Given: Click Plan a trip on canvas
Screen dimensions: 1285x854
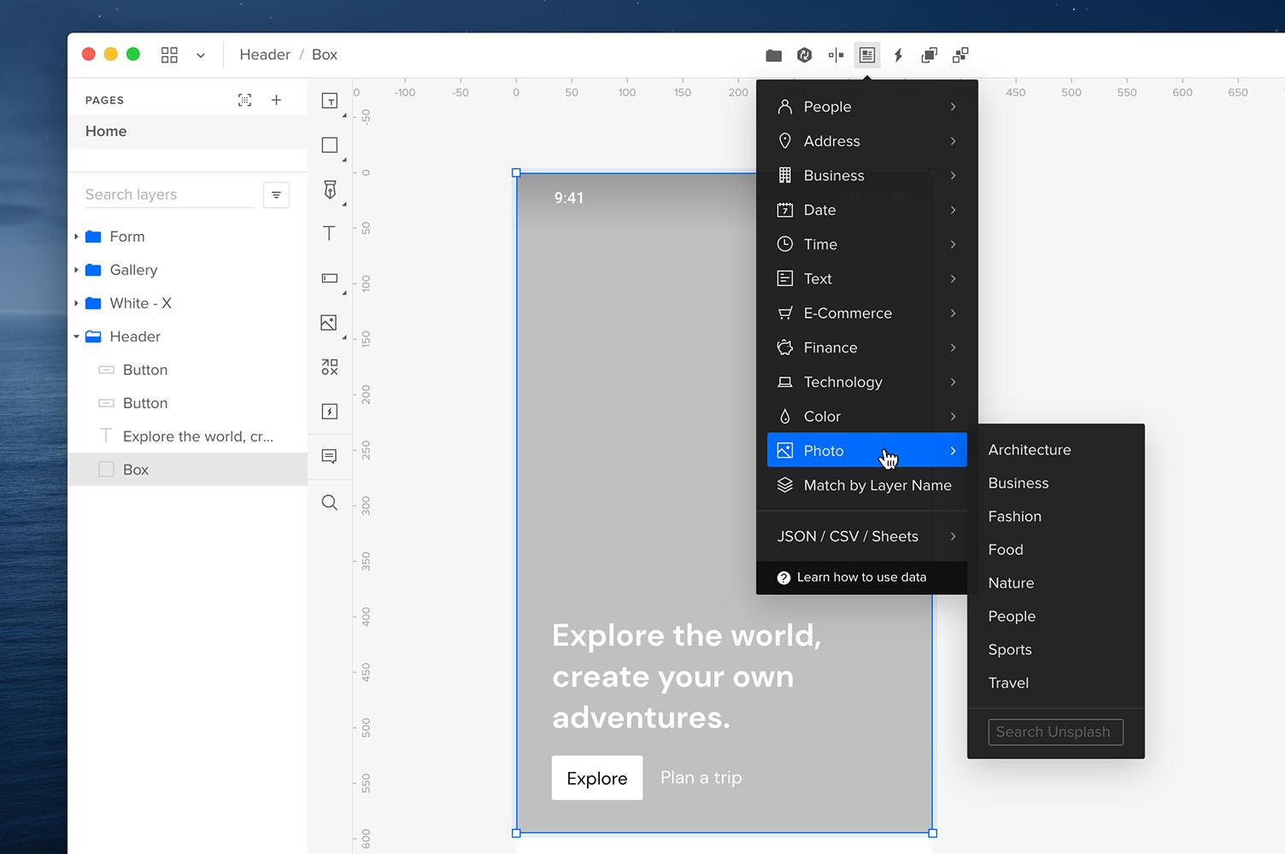Looking at the screenshot, I should (701, 778).
